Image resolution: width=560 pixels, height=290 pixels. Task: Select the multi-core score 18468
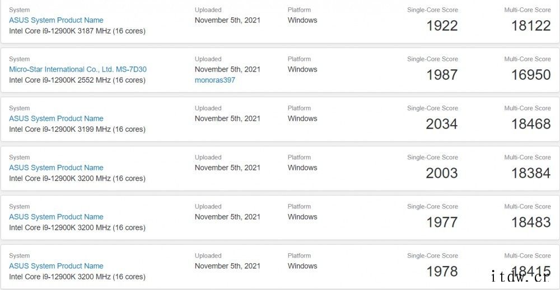(531, 124)
